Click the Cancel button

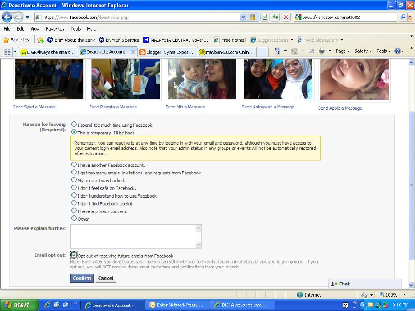[x=105, y=278]
